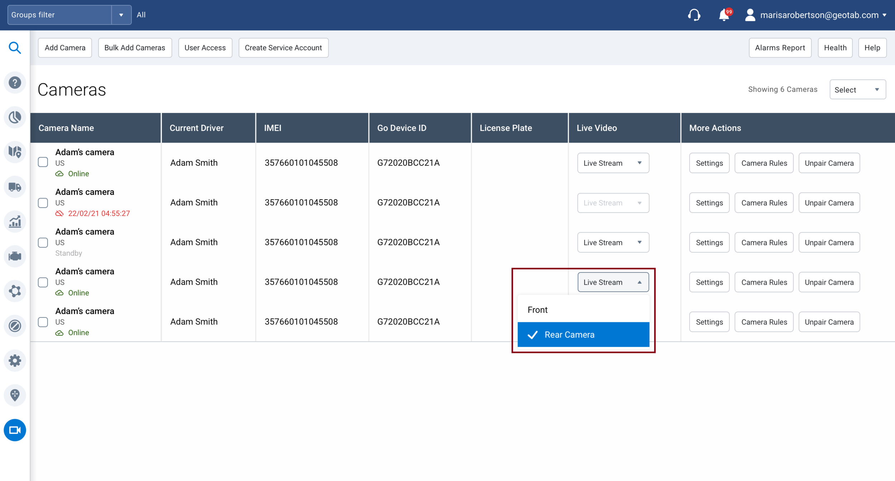Open the Select dropdown near Showing 6 Cameras

[858, 89]
